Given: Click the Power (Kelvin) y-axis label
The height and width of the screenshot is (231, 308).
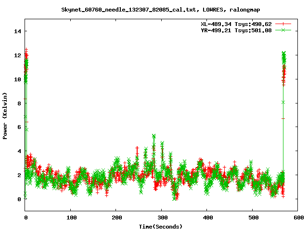Looking at the screenshot, I should [x=5, y=116].
